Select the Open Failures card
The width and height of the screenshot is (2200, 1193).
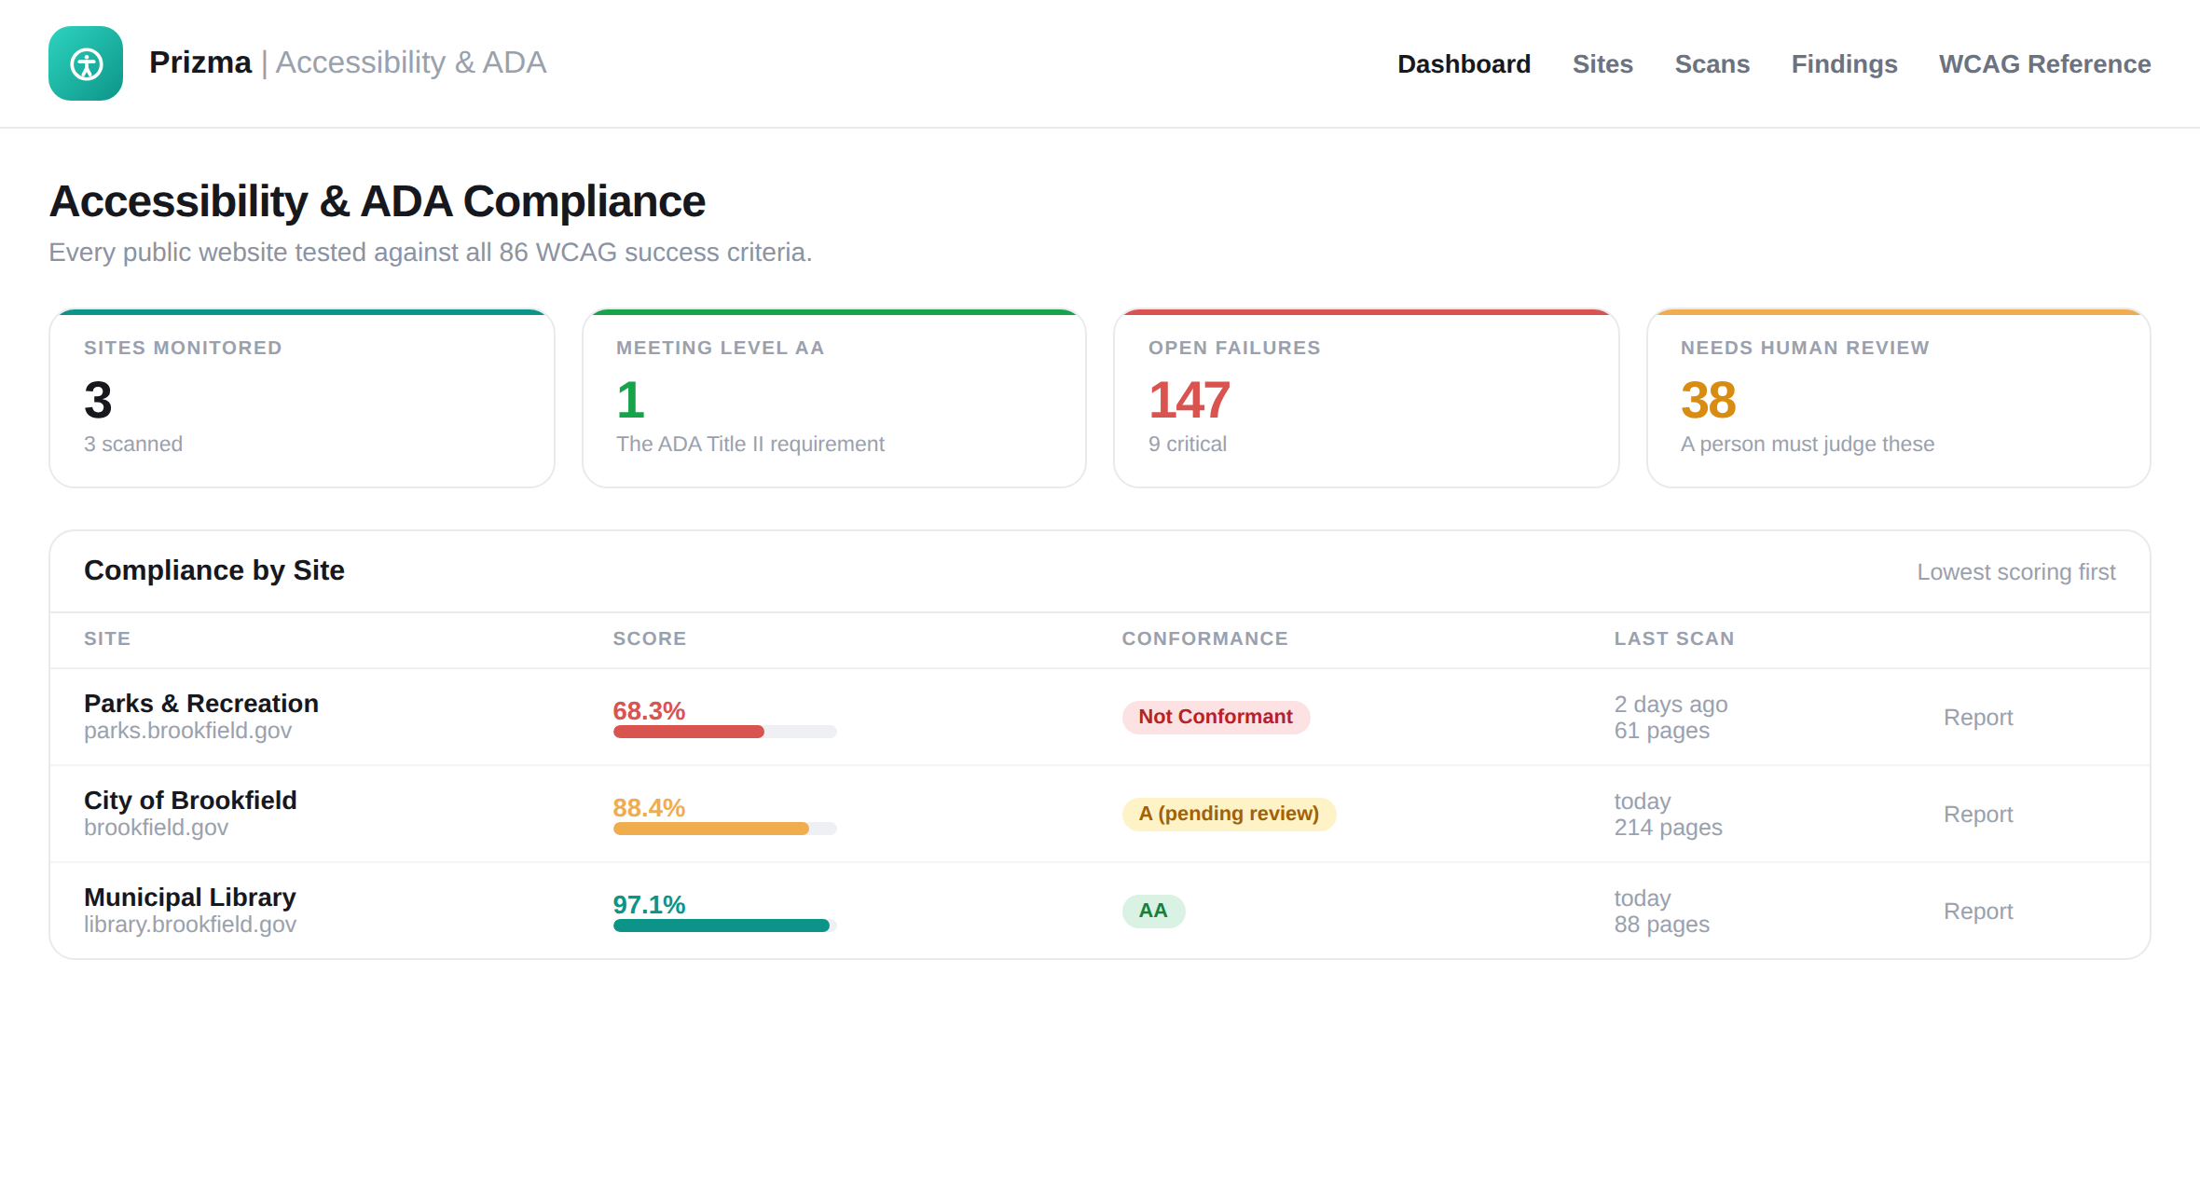(1367, 398)
